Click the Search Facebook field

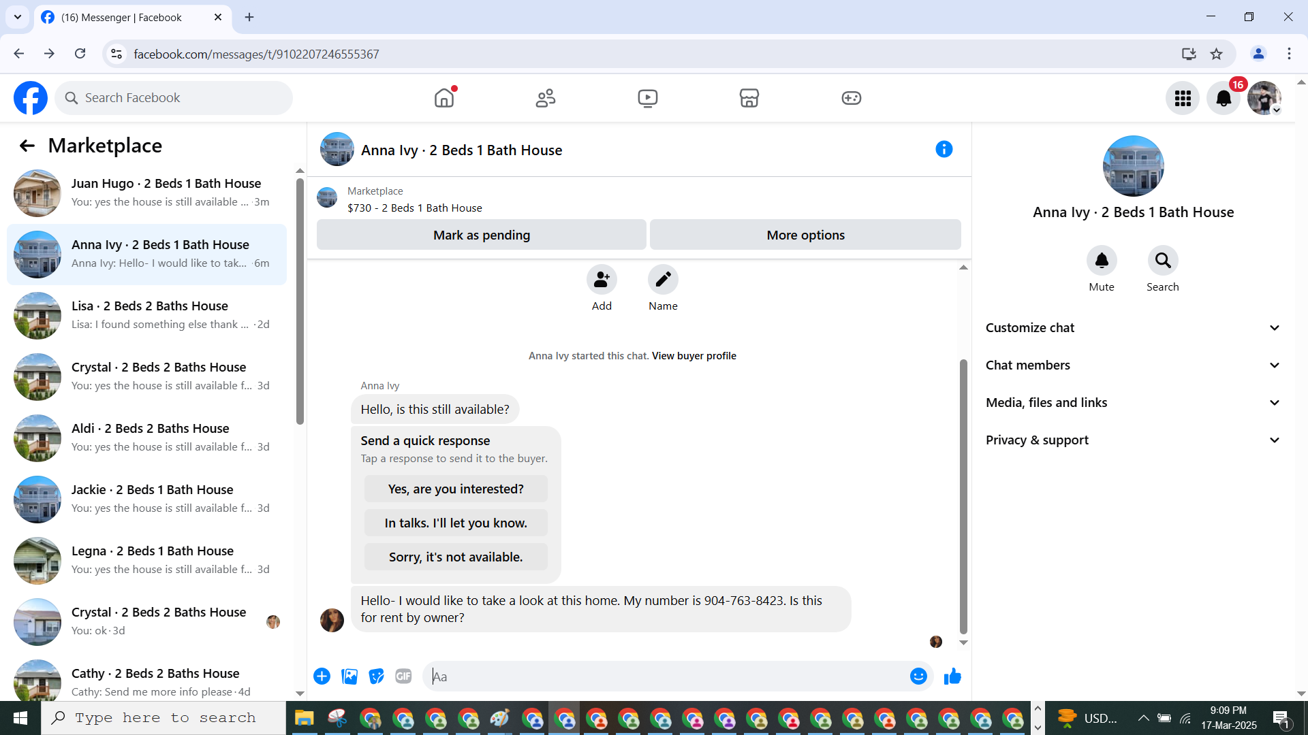(174, 98)
